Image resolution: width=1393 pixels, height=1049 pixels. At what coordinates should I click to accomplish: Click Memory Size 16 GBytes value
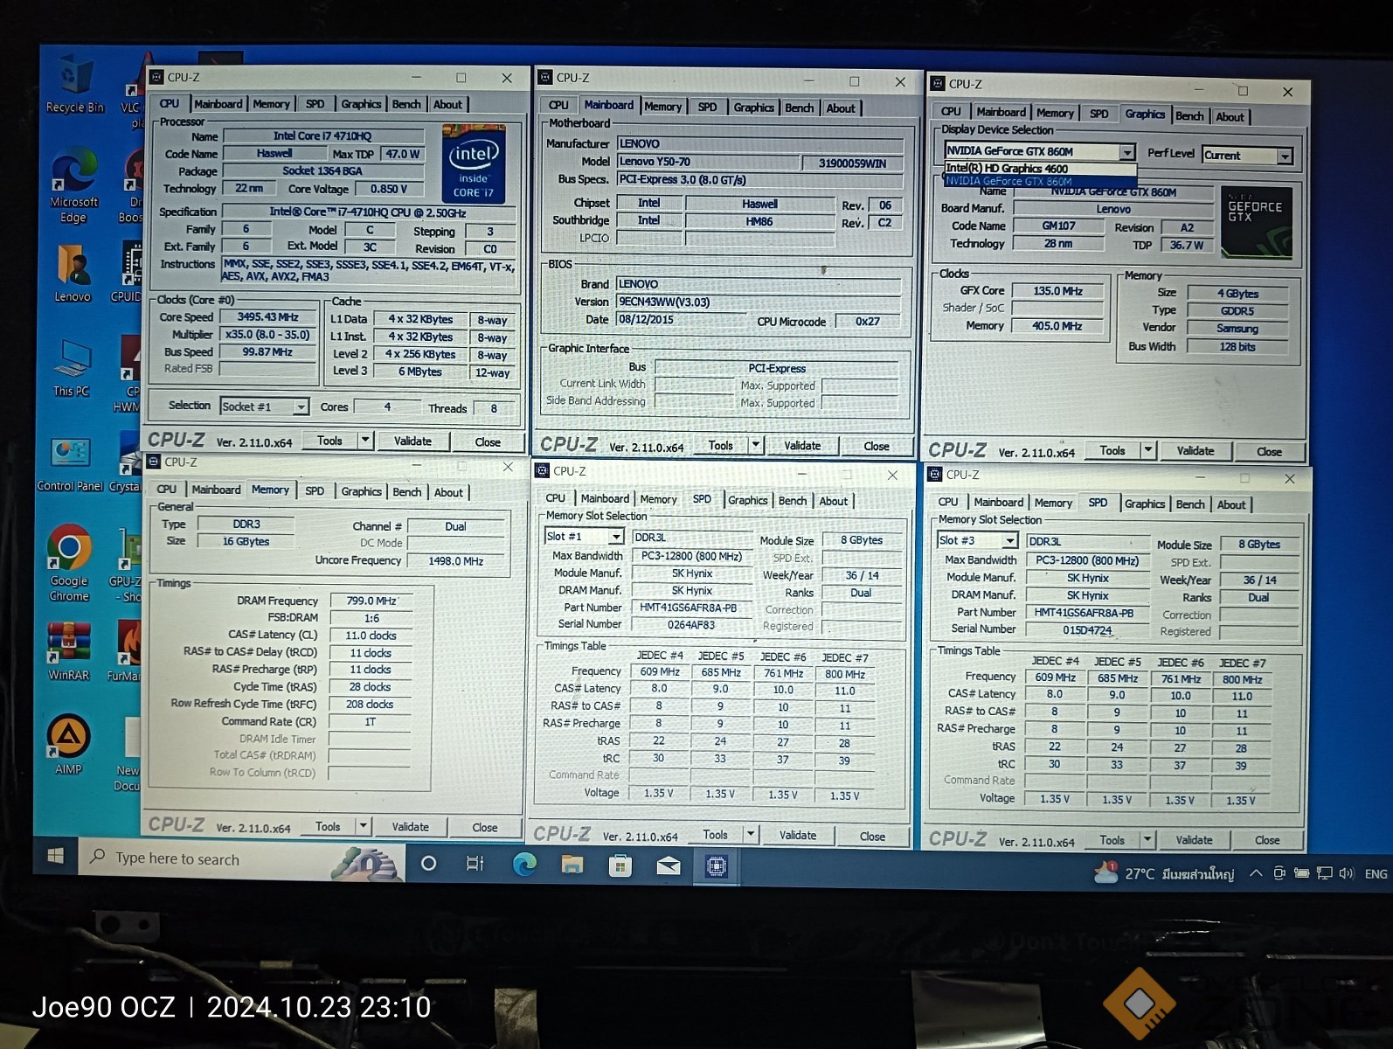pyautogui.click(x=246, y=542)
